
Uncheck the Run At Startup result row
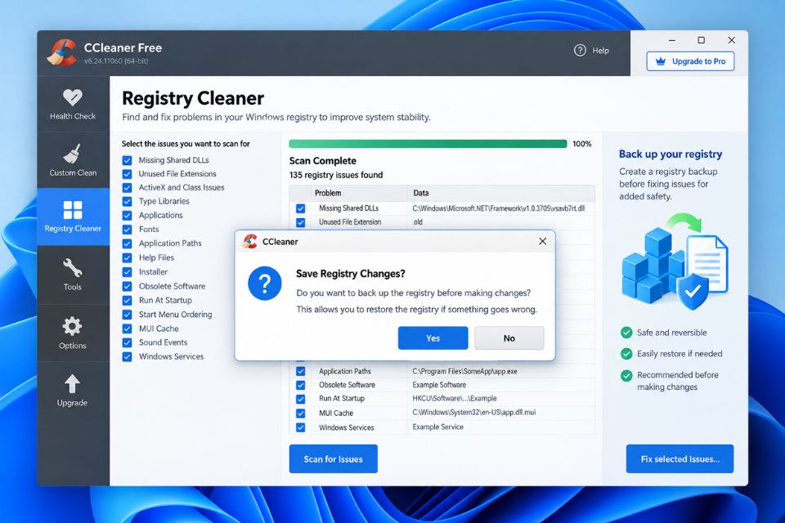pyautogui.click(x=300, y=399)
